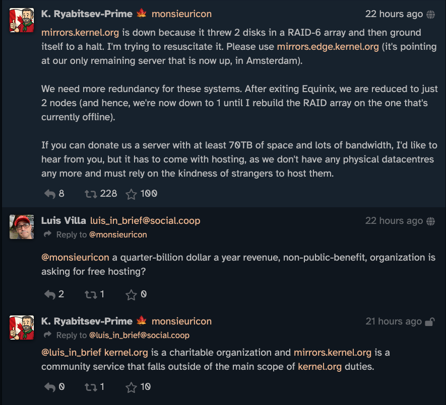Star Luis Villa's post

point(131,294)
